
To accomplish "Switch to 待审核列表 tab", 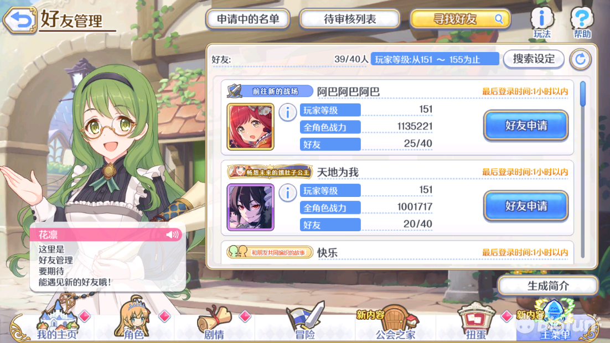I will coord(350,19).
